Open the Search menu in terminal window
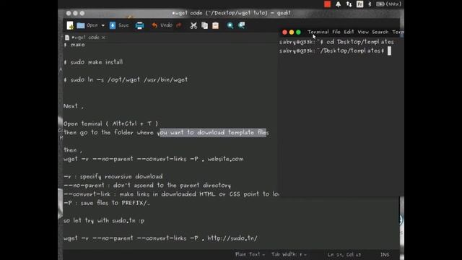Image resolution: width=462 pixels, height=260 pixels. point(380,32)
